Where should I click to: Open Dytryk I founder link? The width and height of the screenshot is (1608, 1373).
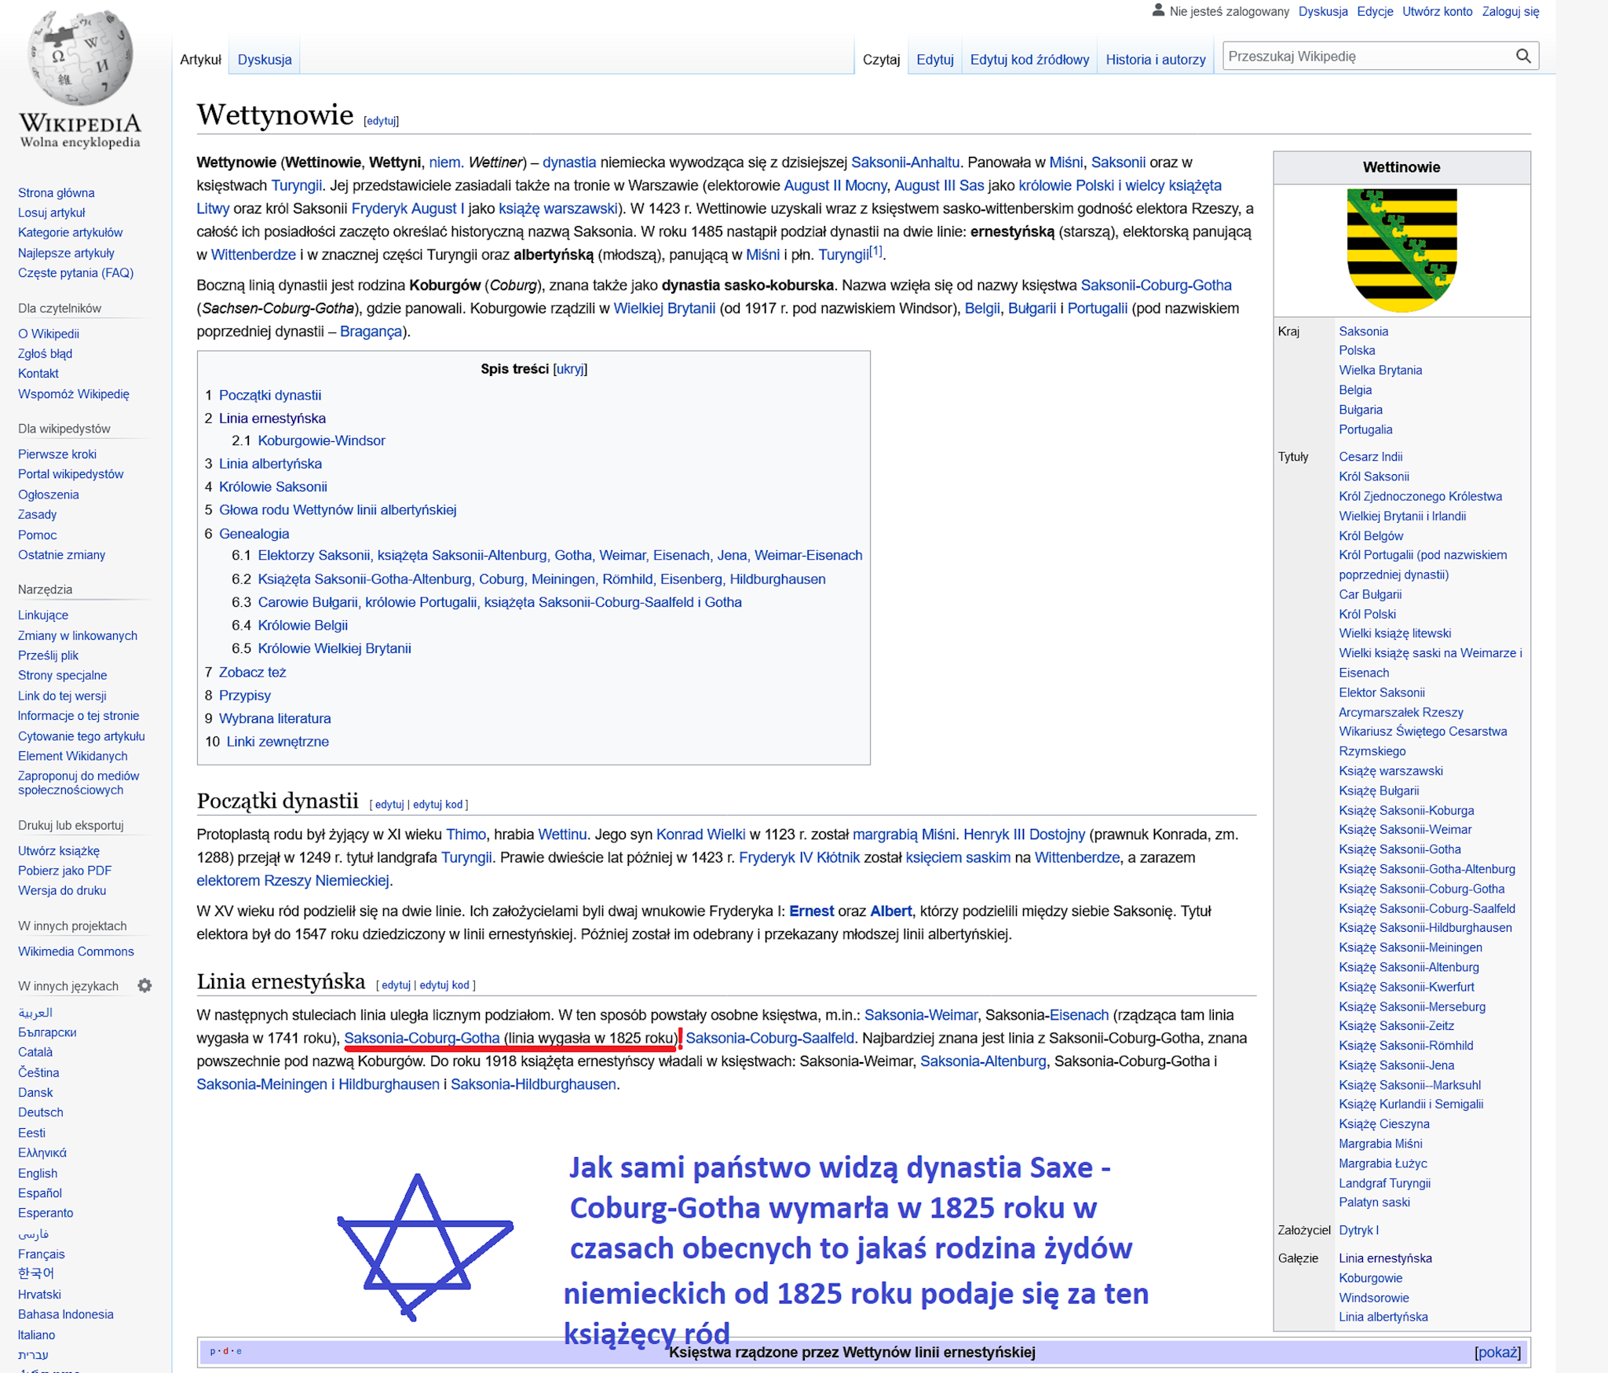1358,1231
